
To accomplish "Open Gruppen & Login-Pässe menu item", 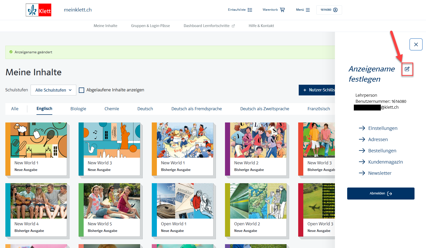I will tap(150, 26).
